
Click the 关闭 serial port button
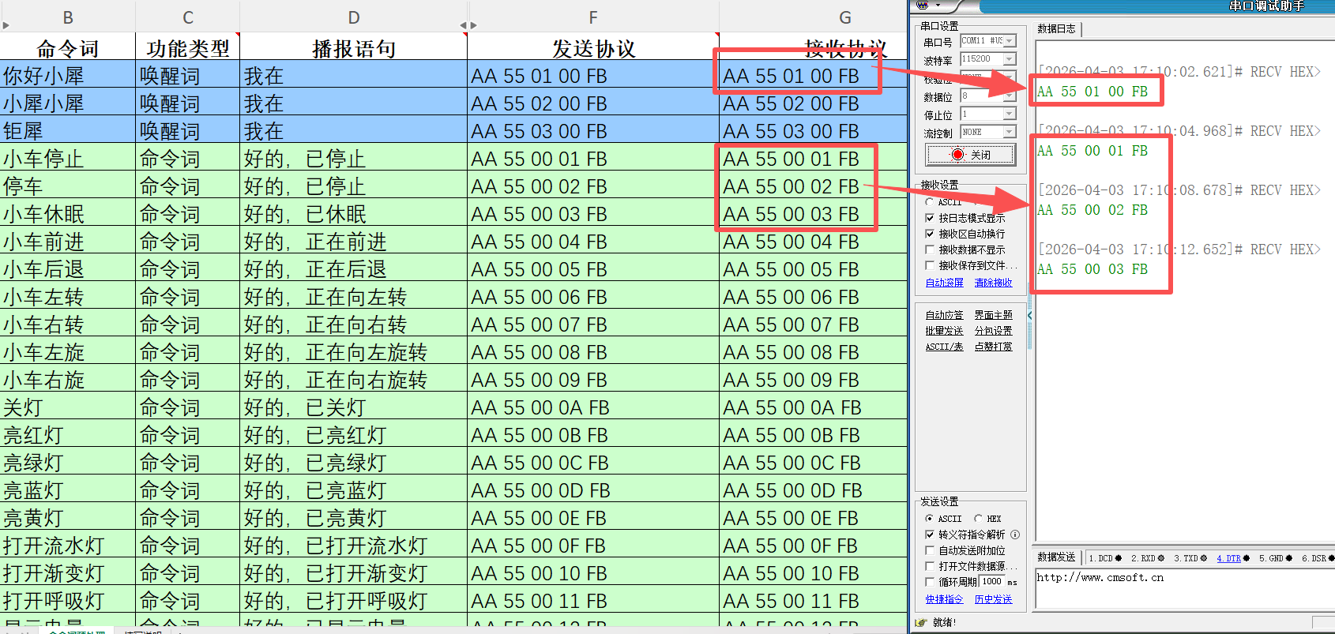click(x=971, y=155)
